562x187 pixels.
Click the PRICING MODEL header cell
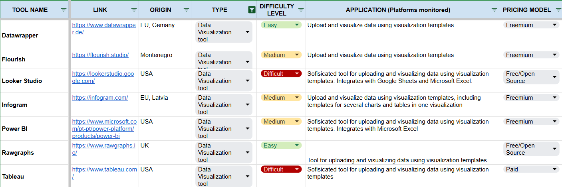point(530,10)
